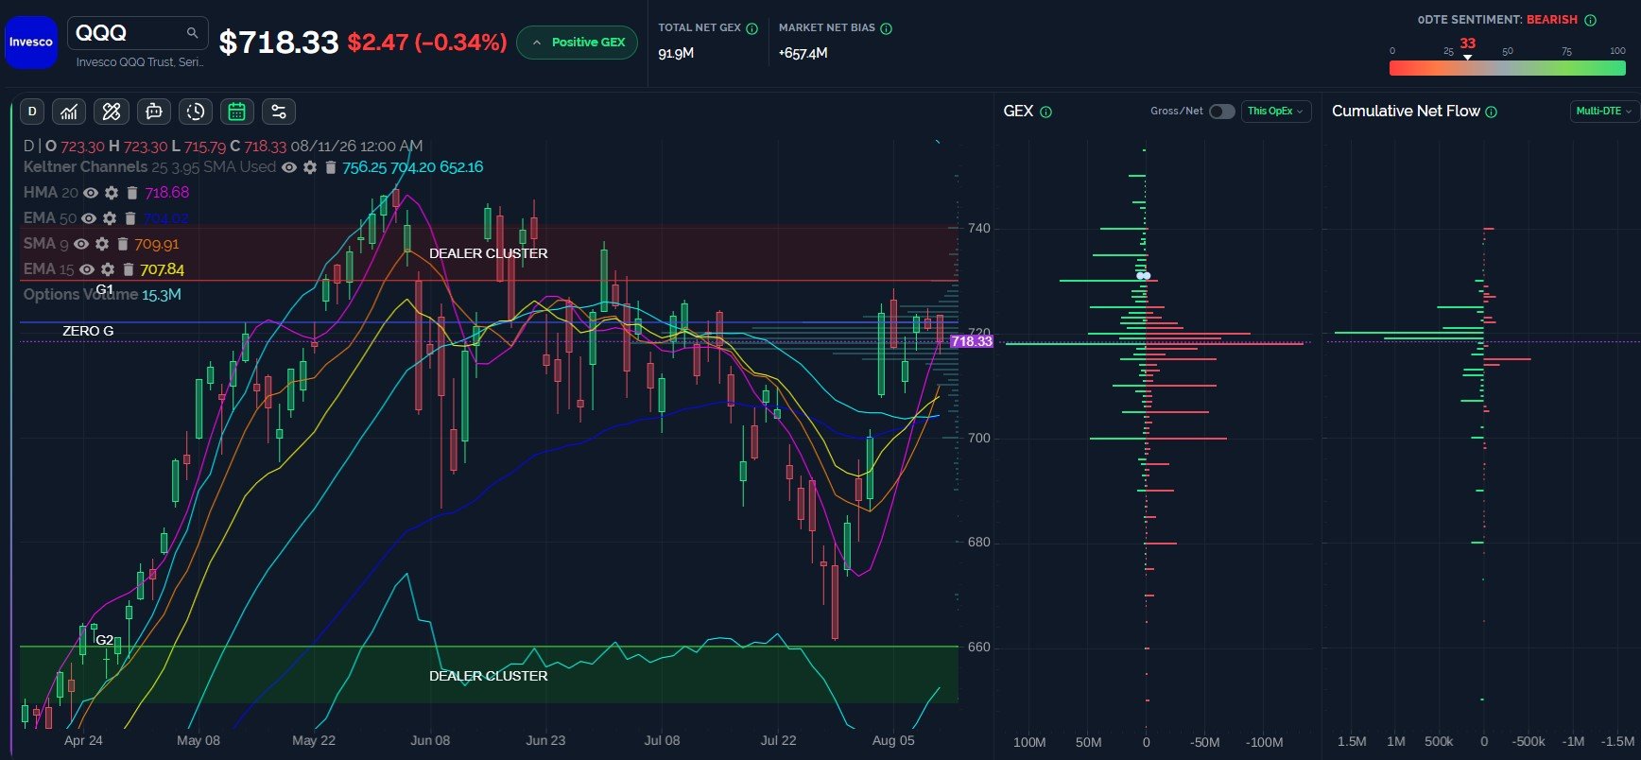The height and width of the screenshot is (760, 1641).
Task: Click the Invesco logo badge
Action: [31, 43]
